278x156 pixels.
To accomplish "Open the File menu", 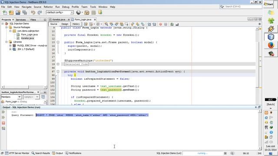I will (3, 7).
